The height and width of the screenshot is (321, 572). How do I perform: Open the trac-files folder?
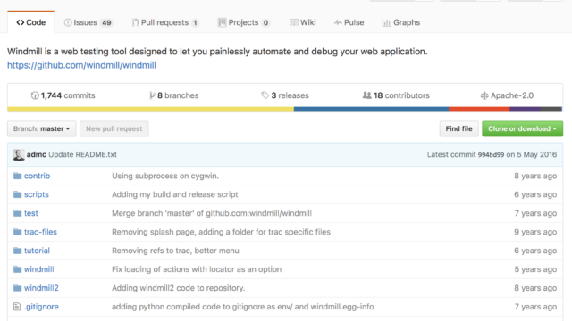click(x=40, y=232)
